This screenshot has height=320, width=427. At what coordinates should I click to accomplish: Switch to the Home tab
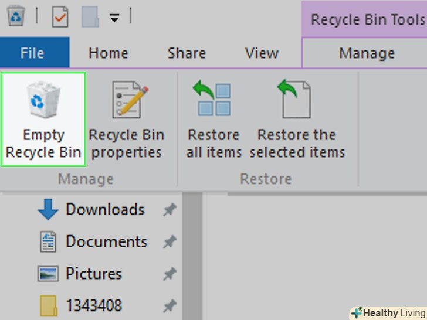tap(108, 53)
